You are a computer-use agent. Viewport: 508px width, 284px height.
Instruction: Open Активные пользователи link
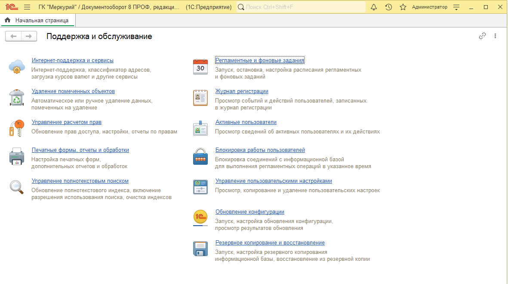click(246, 122)
